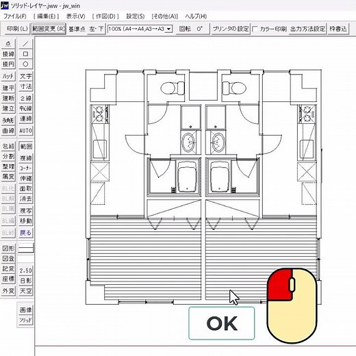Select the 建立 tool
The height and width of the screenshot is (356, 356).
(8, 108)
